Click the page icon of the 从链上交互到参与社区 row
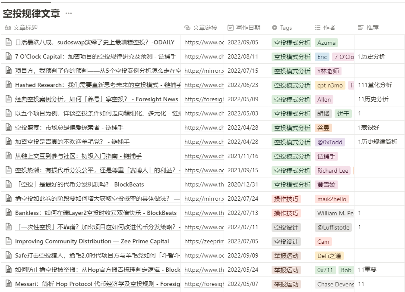This screenshot has width=405, height=292. tap(9, 155)
